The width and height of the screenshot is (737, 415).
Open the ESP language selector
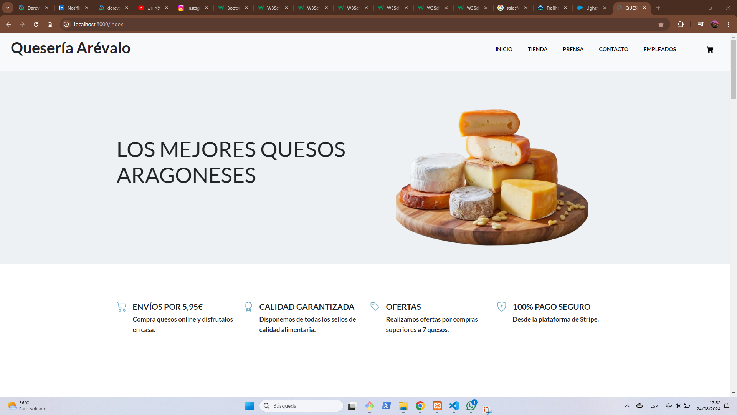[654, 406]
